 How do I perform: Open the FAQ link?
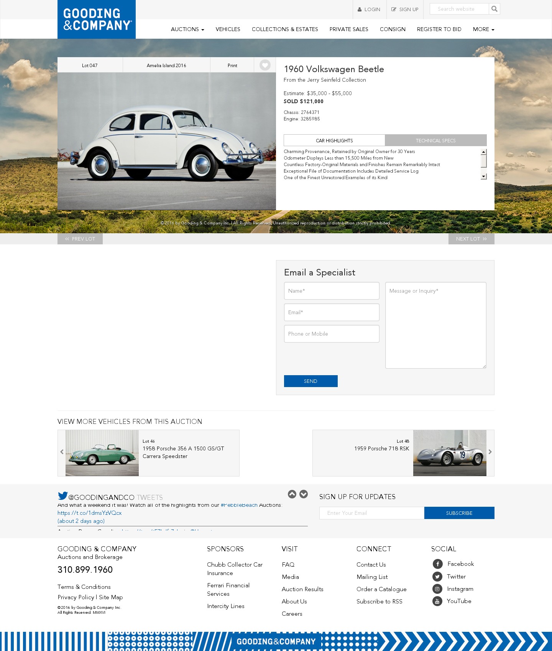[288, 565]
